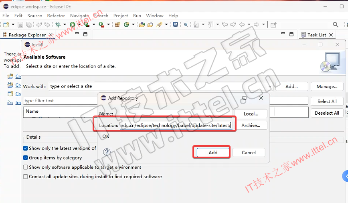
Task: Click the Manage... button
Action: 327,86
